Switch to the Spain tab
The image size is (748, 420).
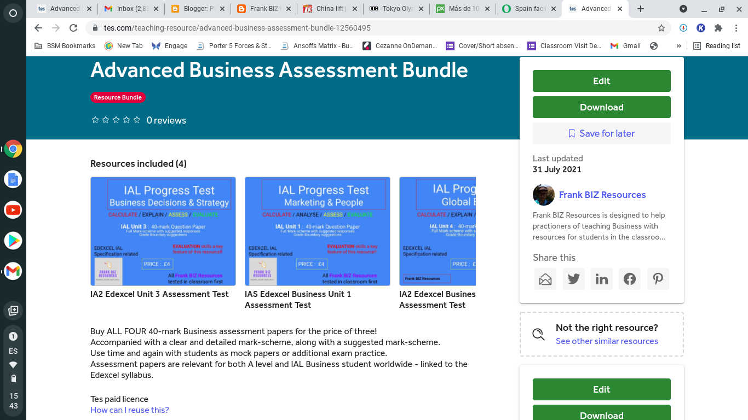(529, 9)
